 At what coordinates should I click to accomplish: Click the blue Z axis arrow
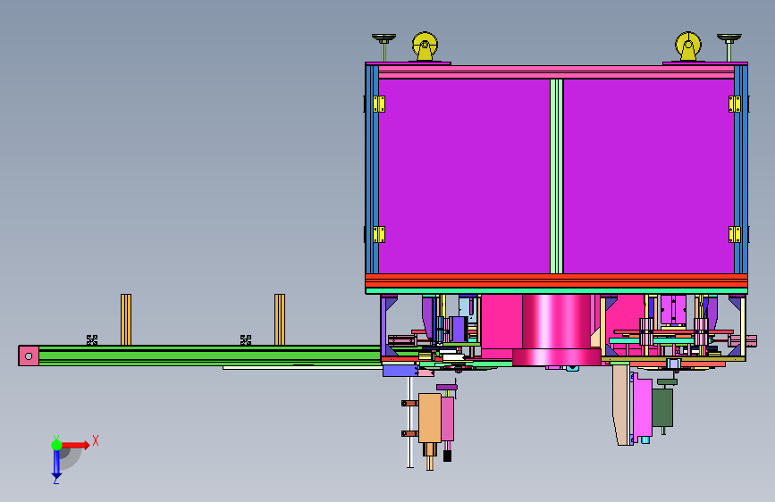point(56,465)
